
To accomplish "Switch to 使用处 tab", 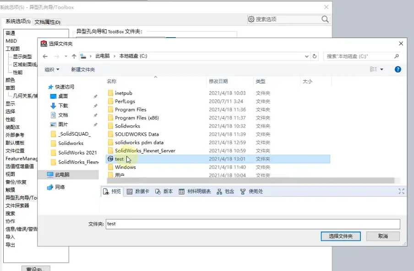I will (251, 191).
